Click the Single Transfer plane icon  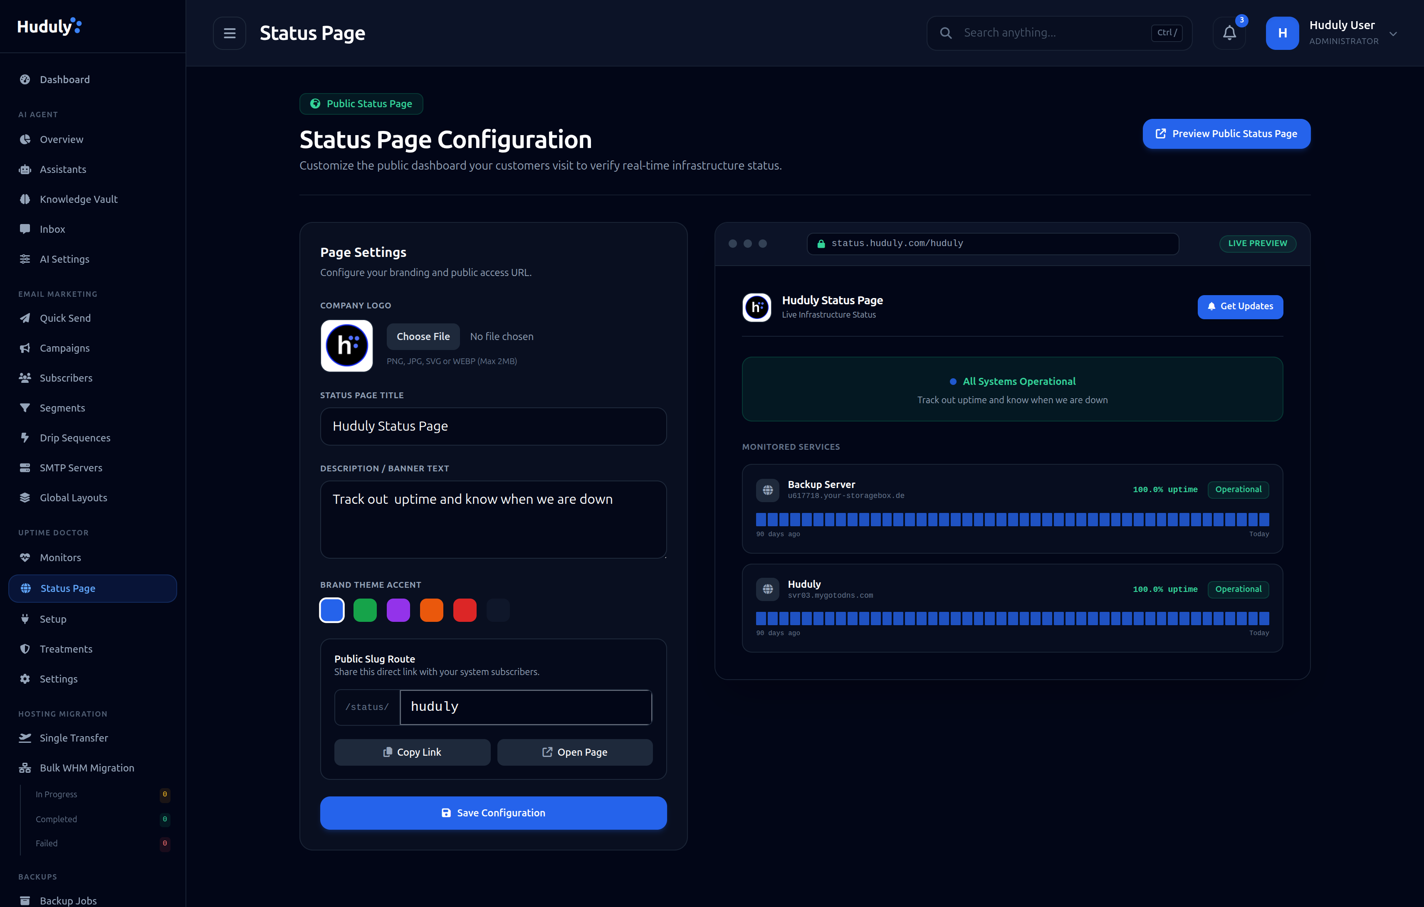(25, 738)
